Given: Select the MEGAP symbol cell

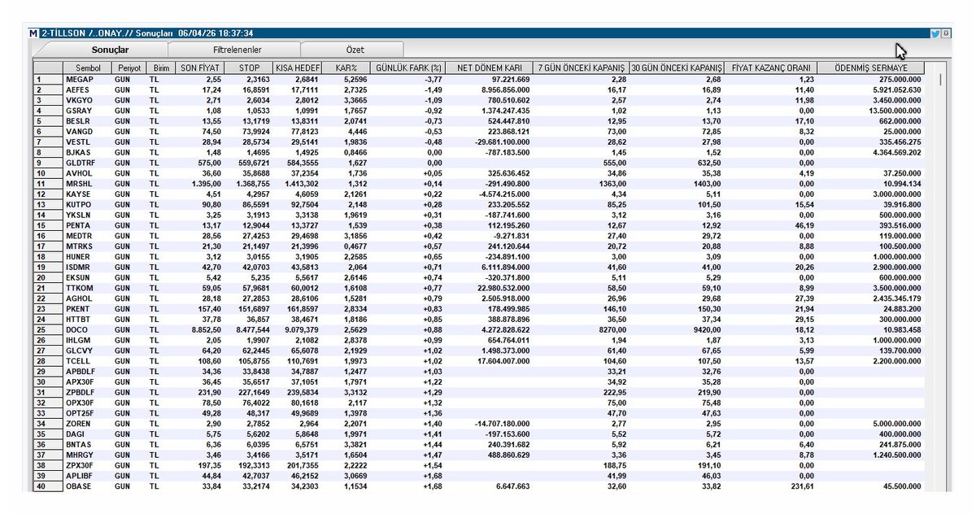Looking at the screenshot, I should tap(88, 80).
